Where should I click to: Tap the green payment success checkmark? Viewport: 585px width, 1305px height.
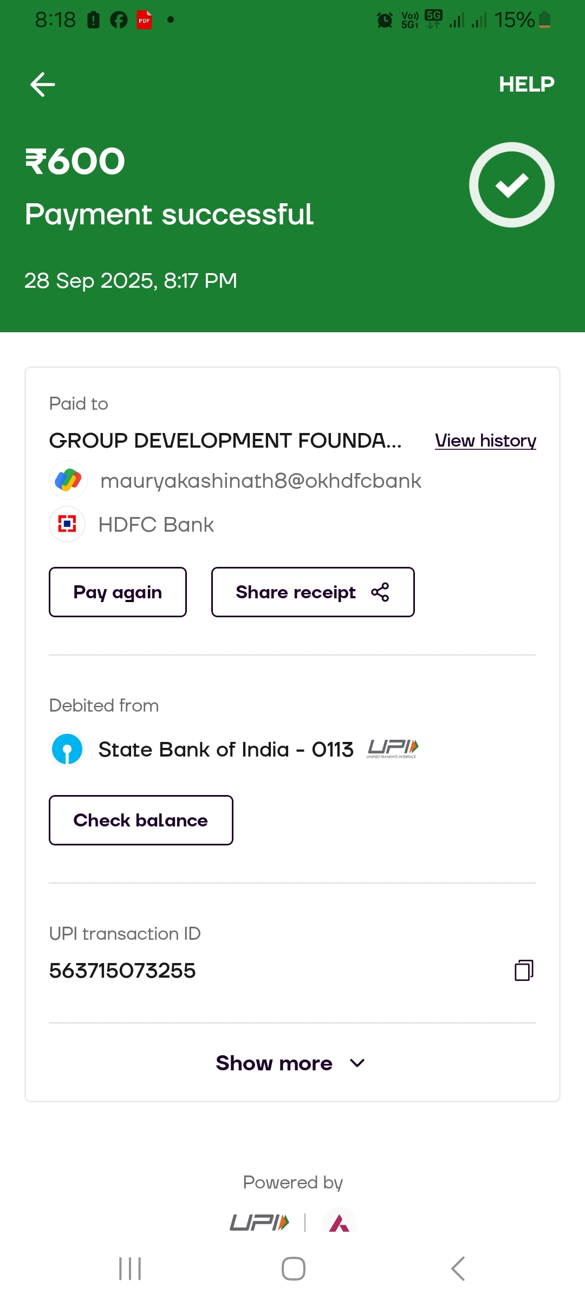(511, 185)
